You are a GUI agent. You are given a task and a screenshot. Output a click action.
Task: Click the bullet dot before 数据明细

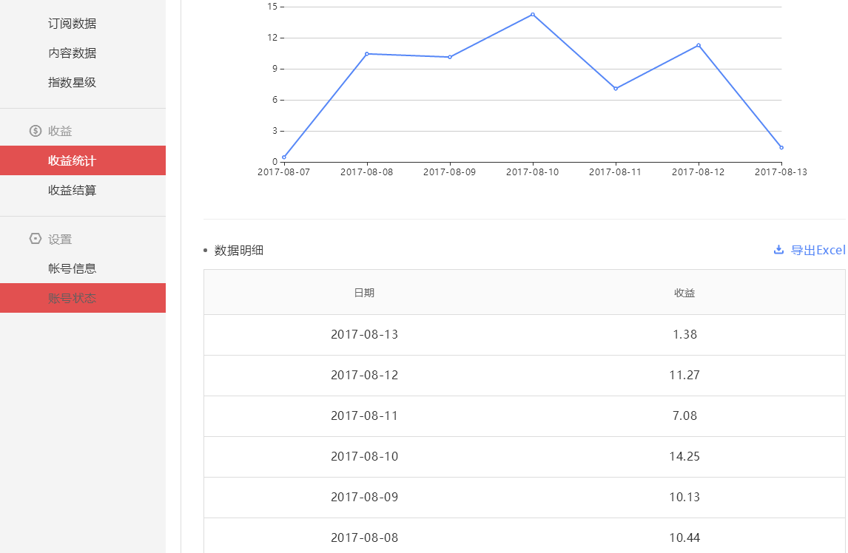tap(203, 250)
